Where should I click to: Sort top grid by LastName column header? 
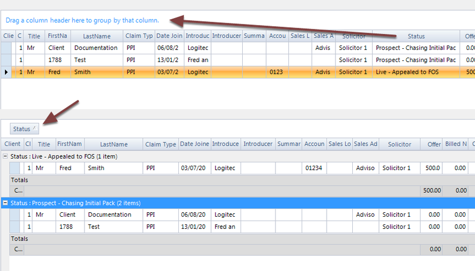coord(97,36)
